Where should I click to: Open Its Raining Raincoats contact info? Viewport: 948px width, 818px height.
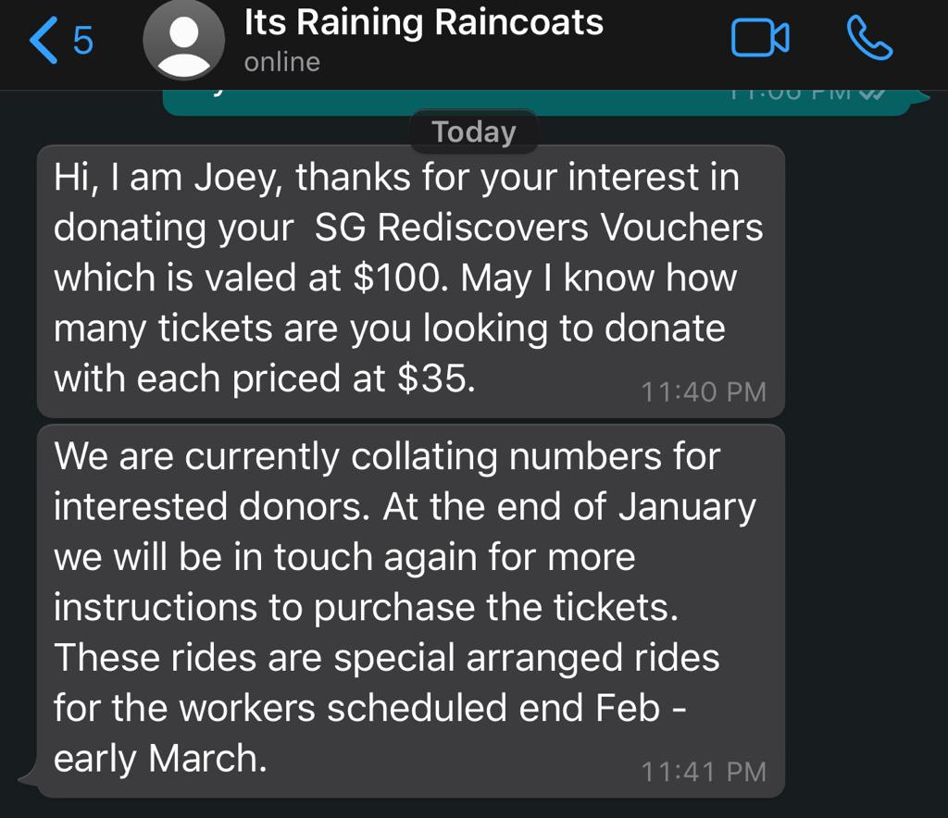[423, 23]
